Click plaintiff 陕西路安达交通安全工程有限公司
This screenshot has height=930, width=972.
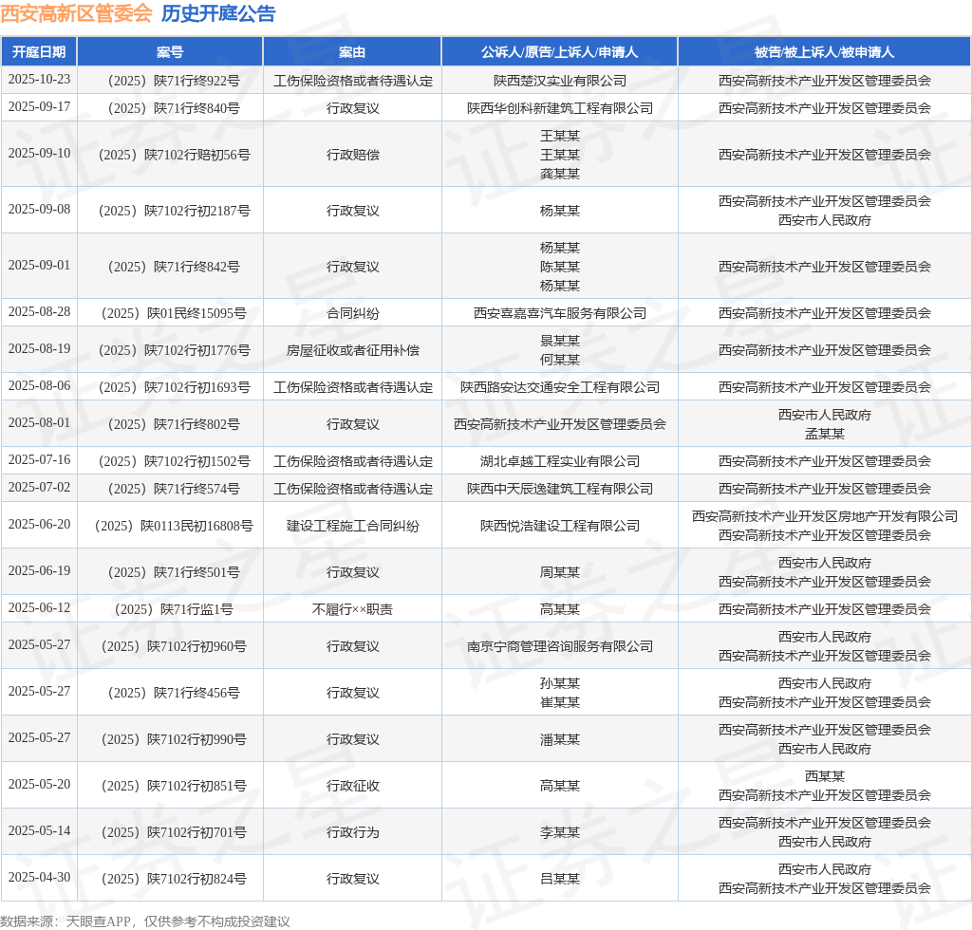[x=560, y=387]
